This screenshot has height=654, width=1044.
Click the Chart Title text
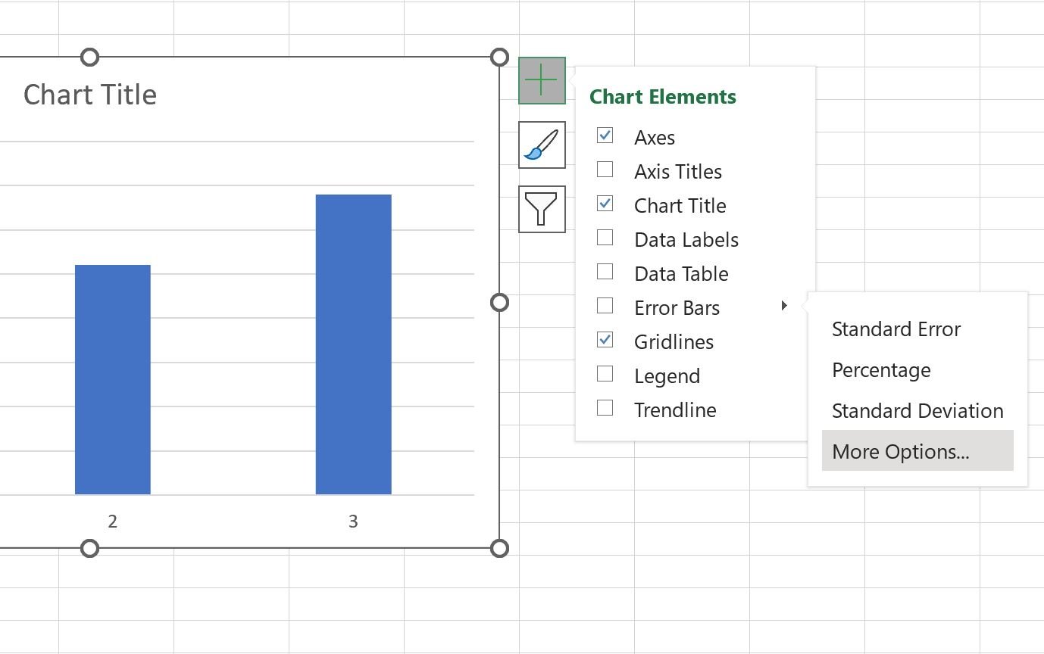[90, 95]
